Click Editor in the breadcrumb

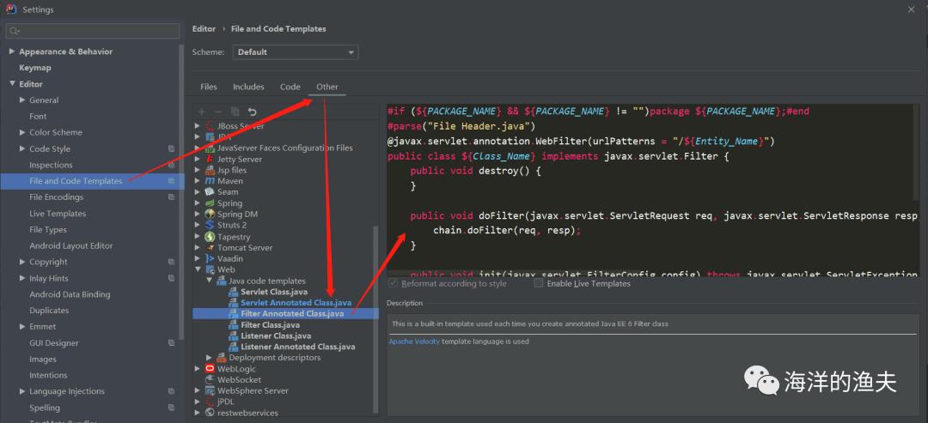204,28
